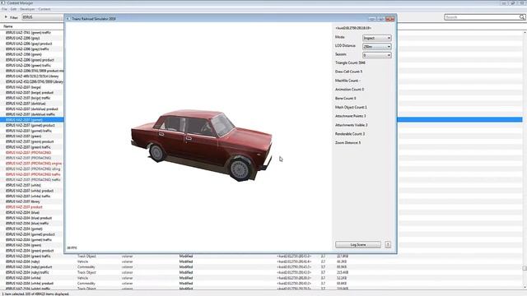Select row UAZ-2206 (gray) traffic
The width and height of the screenshot is (527, 296).
pos(27,49)
